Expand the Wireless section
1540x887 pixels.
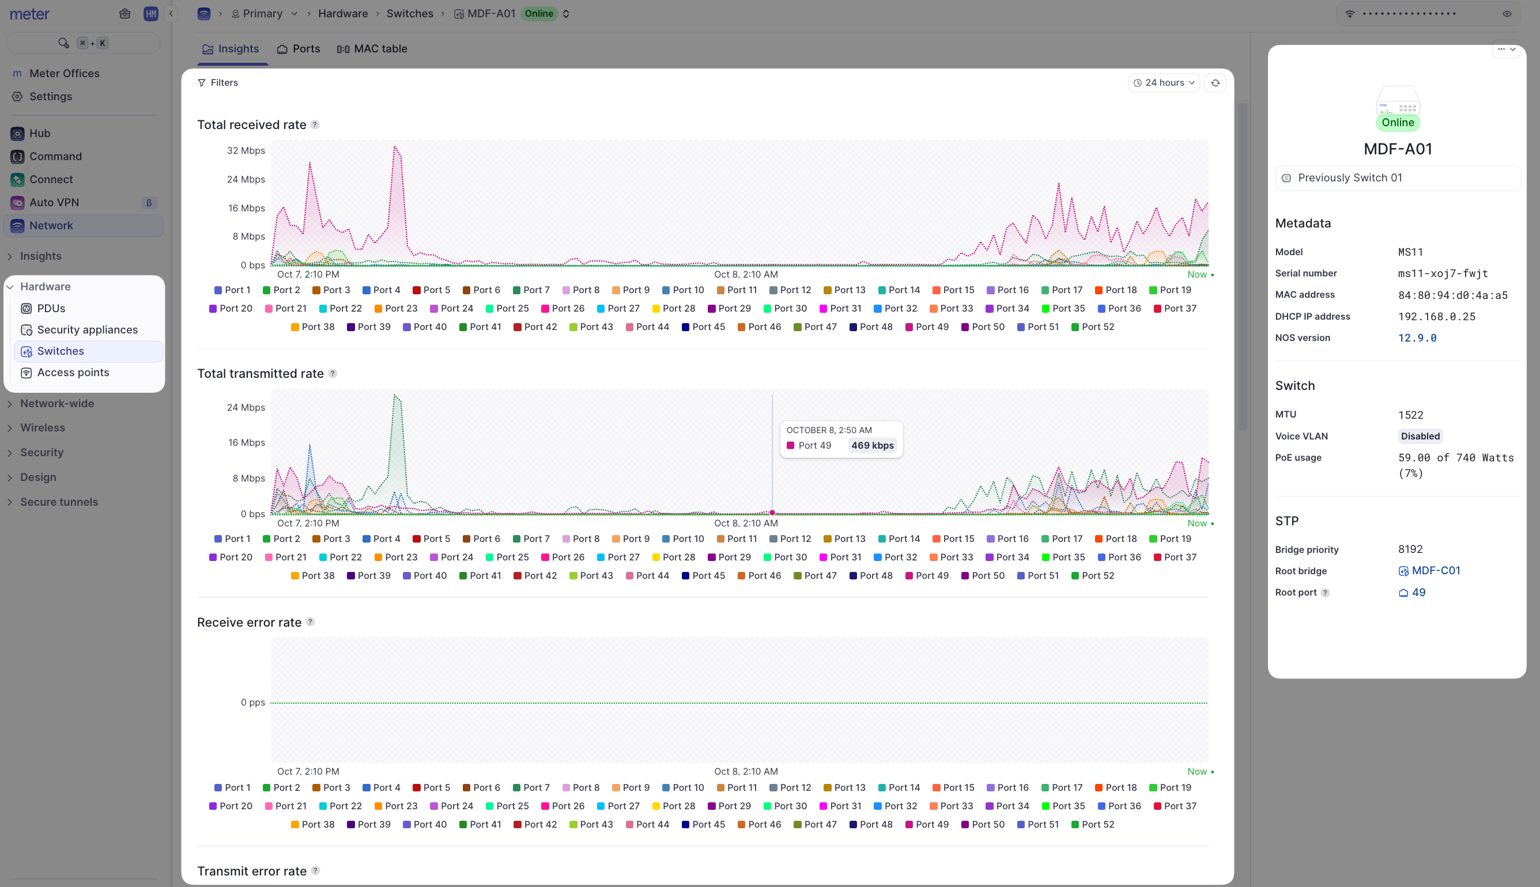[x=43, y=427]
